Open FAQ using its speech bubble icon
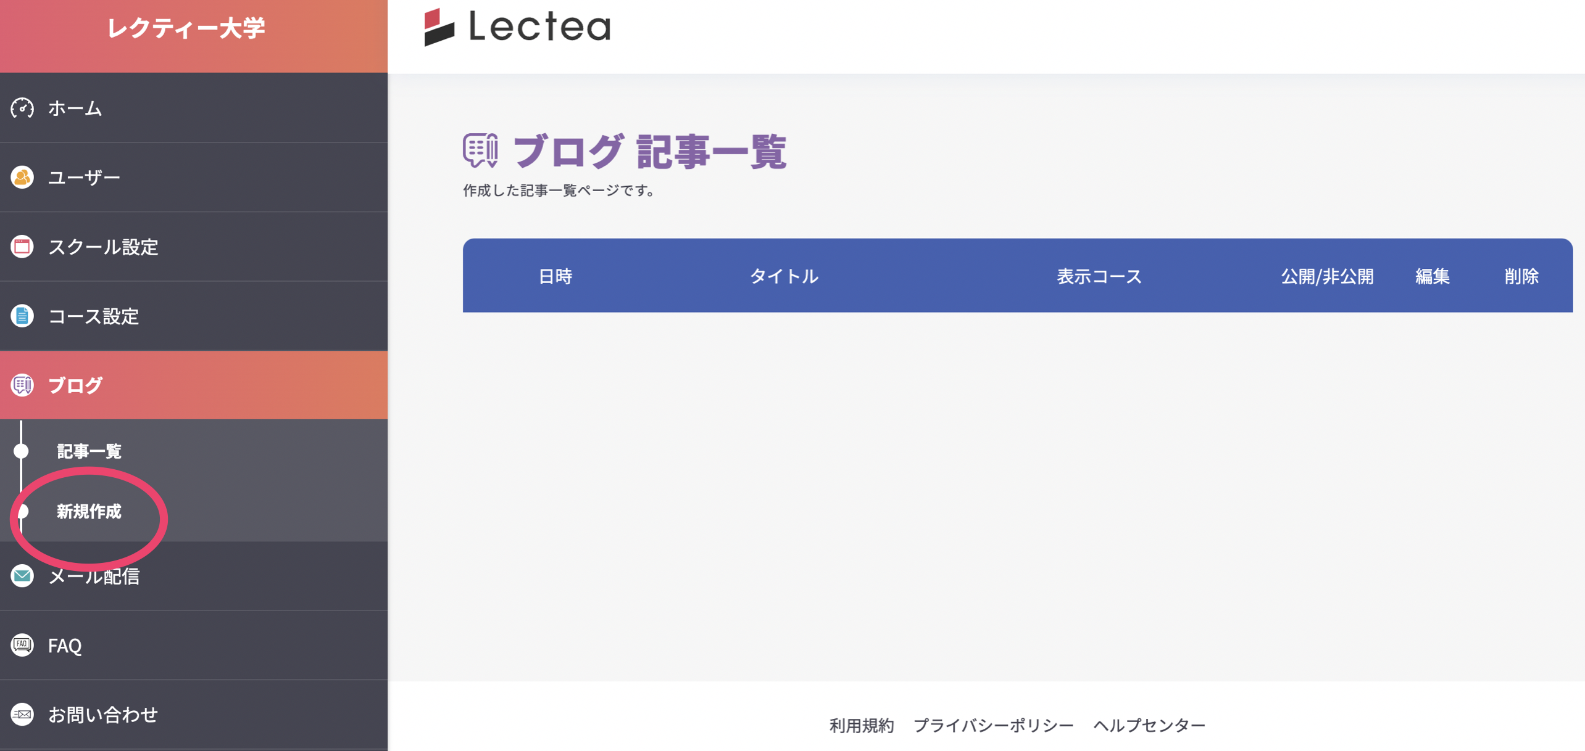 pos(22,646)
